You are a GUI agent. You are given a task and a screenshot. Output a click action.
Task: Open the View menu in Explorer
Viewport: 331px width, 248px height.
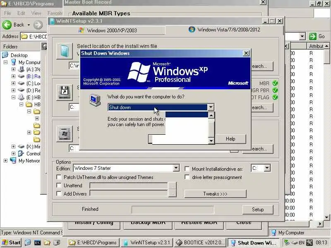[x=36, y=13]
